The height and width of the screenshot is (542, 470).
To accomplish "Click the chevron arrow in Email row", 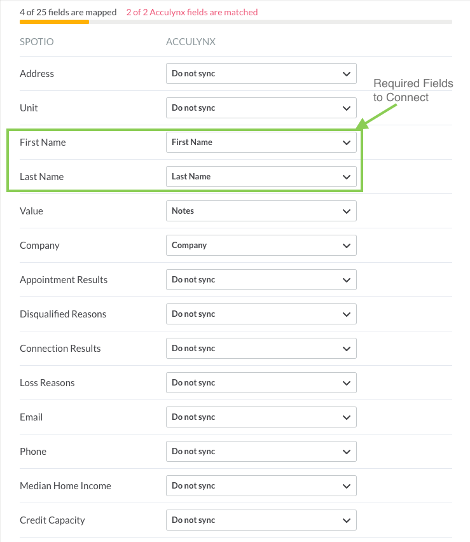I will click(347, 417).
